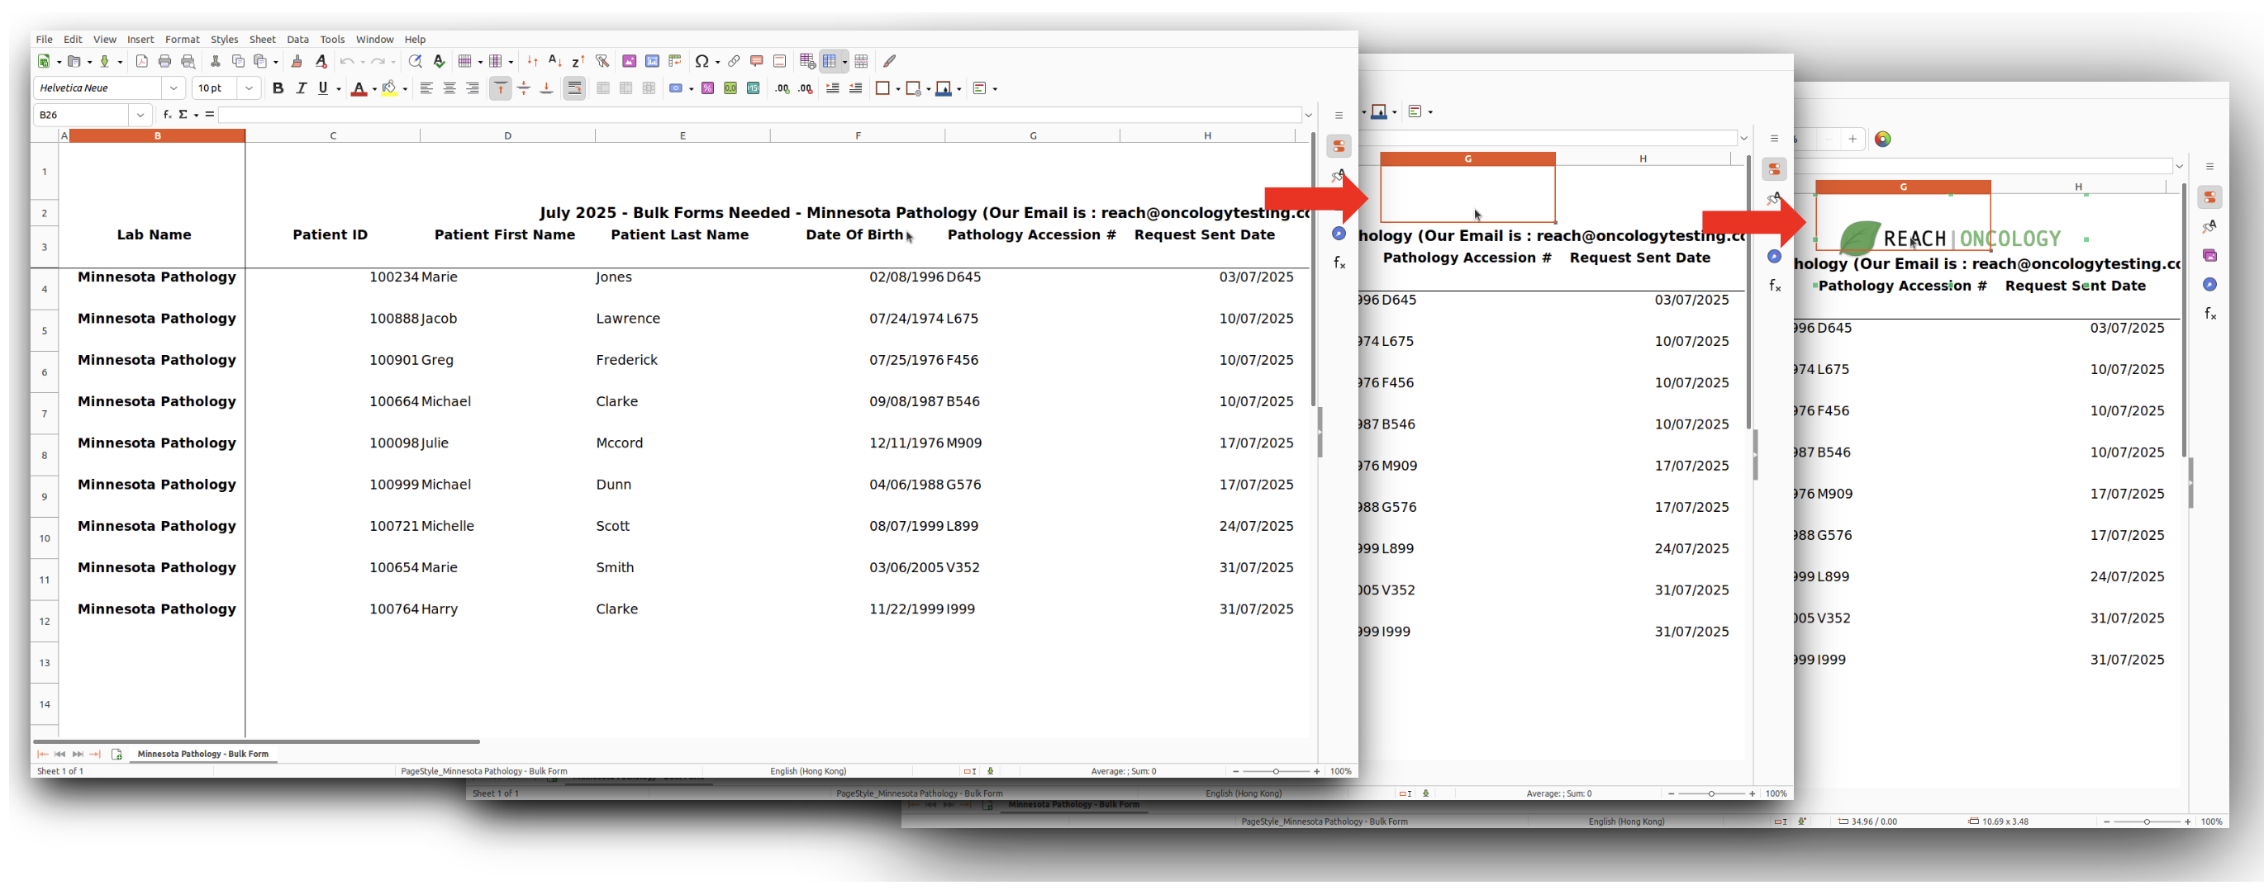Open Navigator compass icon in sidebar
This screenshot has width=2264, height=890.
pyautogui.click(x=1339, y=234)
